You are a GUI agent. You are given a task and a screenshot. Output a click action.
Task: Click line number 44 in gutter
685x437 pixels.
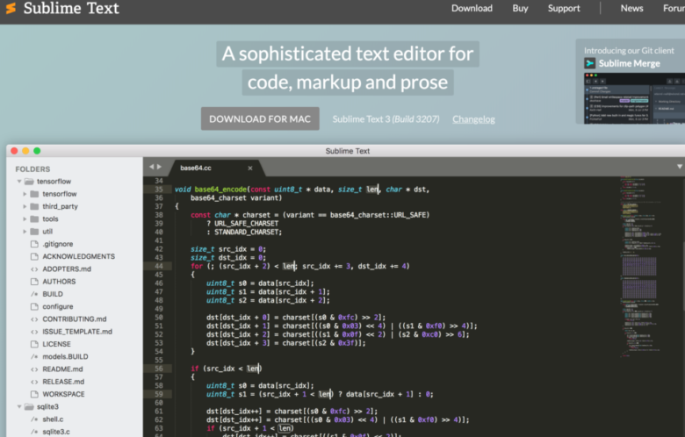click(x=159, y=266)
